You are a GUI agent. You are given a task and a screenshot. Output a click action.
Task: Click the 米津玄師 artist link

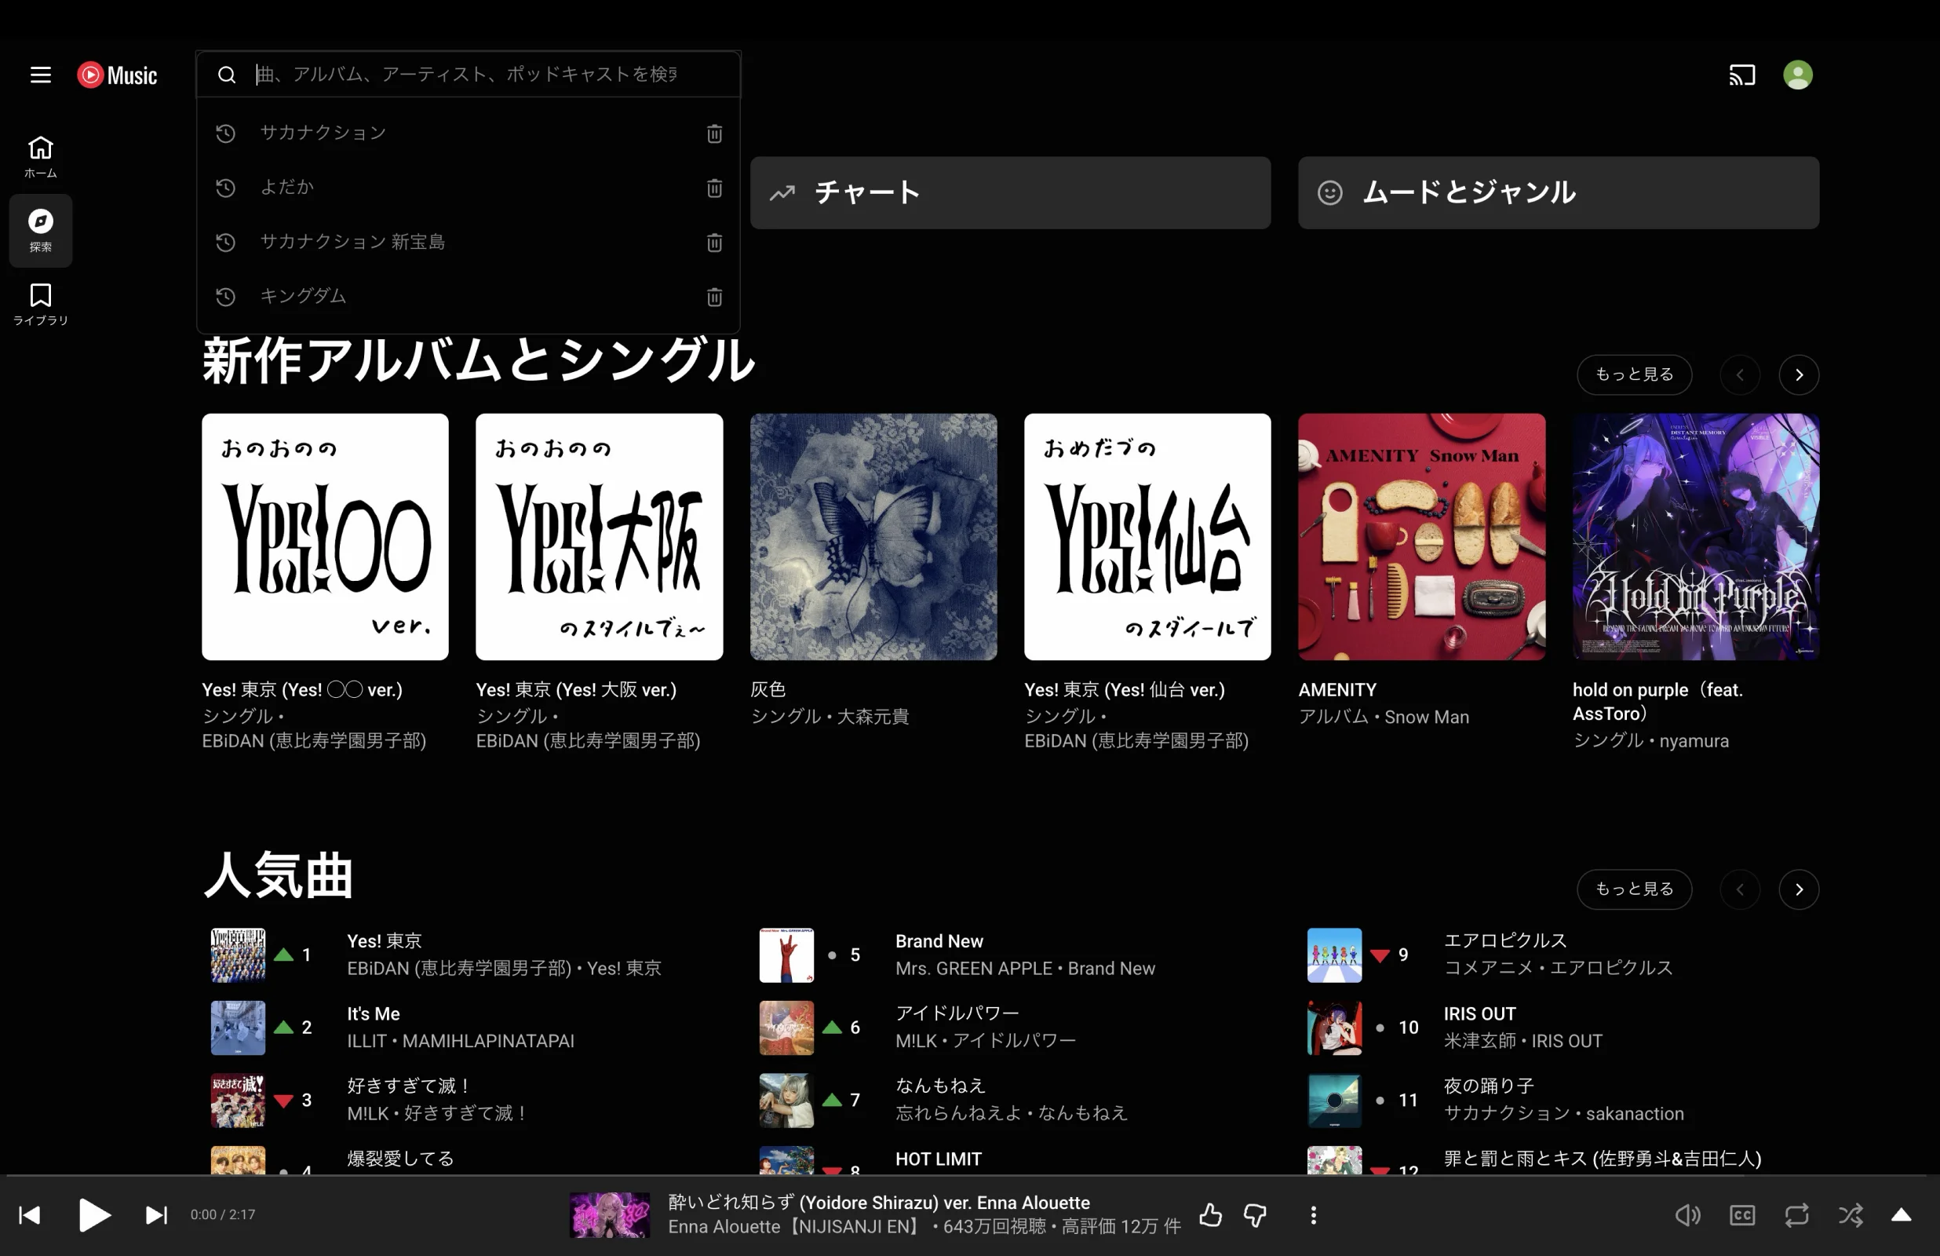point(1479,1042)
